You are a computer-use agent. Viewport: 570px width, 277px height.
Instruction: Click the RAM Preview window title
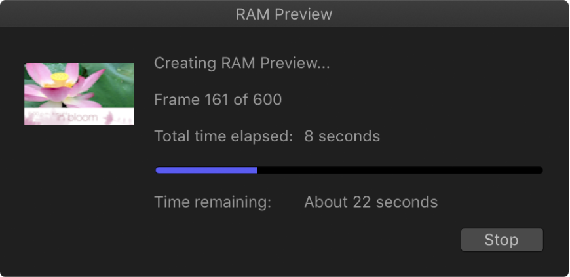coord(284,14)
